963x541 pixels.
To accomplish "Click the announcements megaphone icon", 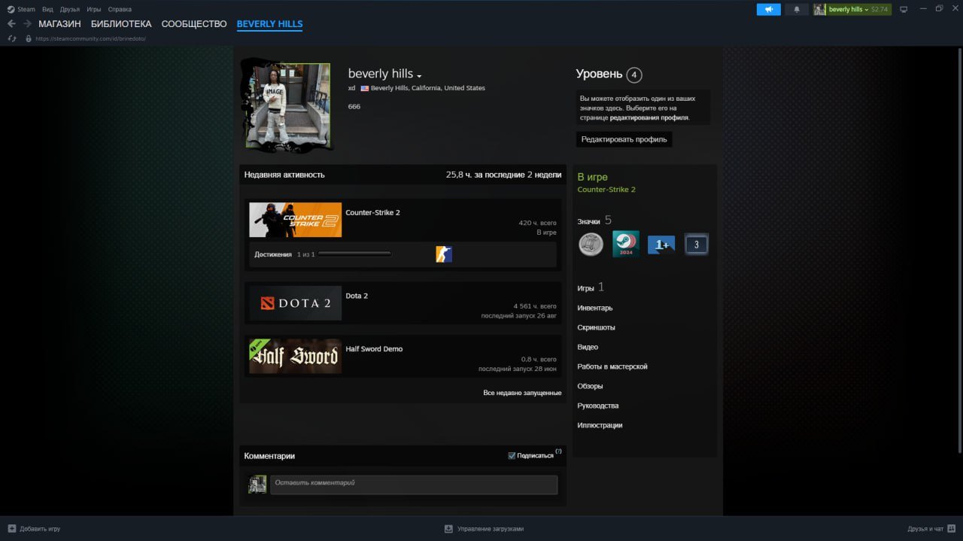I will tap(768, 9).
